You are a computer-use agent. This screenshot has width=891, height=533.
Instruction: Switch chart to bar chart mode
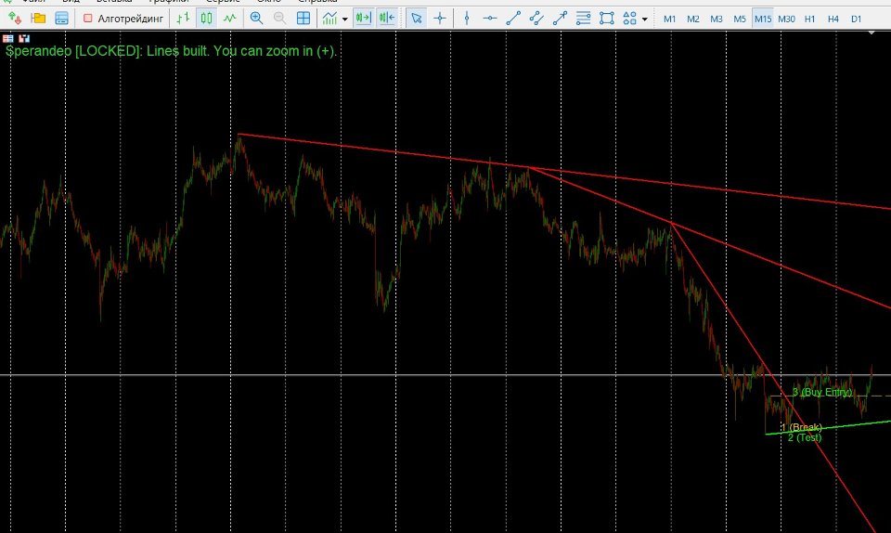(183, 19)
